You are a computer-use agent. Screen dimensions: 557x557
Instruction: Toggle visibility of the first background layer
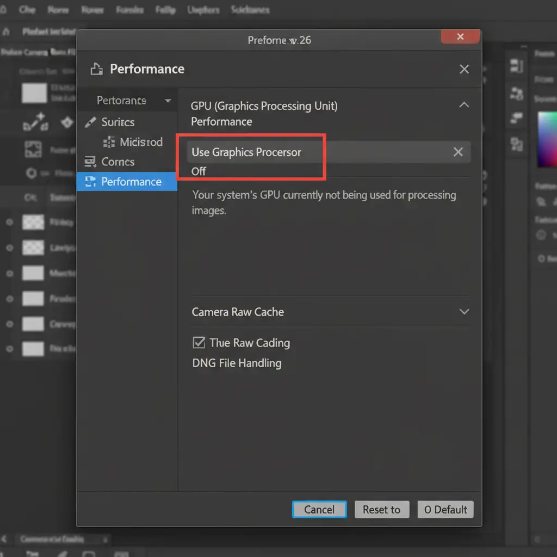pyautogui.click(x=9, y=222)
